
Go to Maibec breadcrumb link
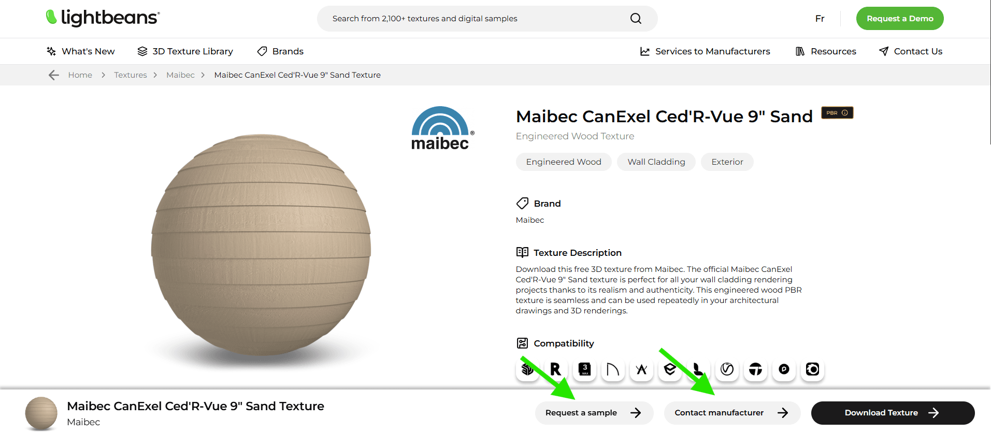point(180,75)
